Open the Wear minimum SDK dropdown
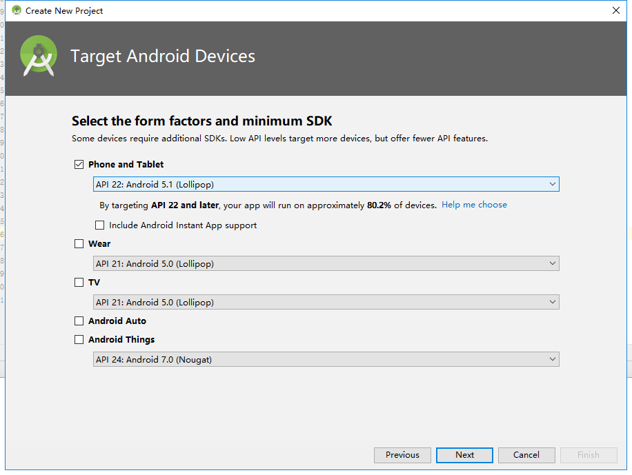The image size is (632, 475). coord(326,263)
